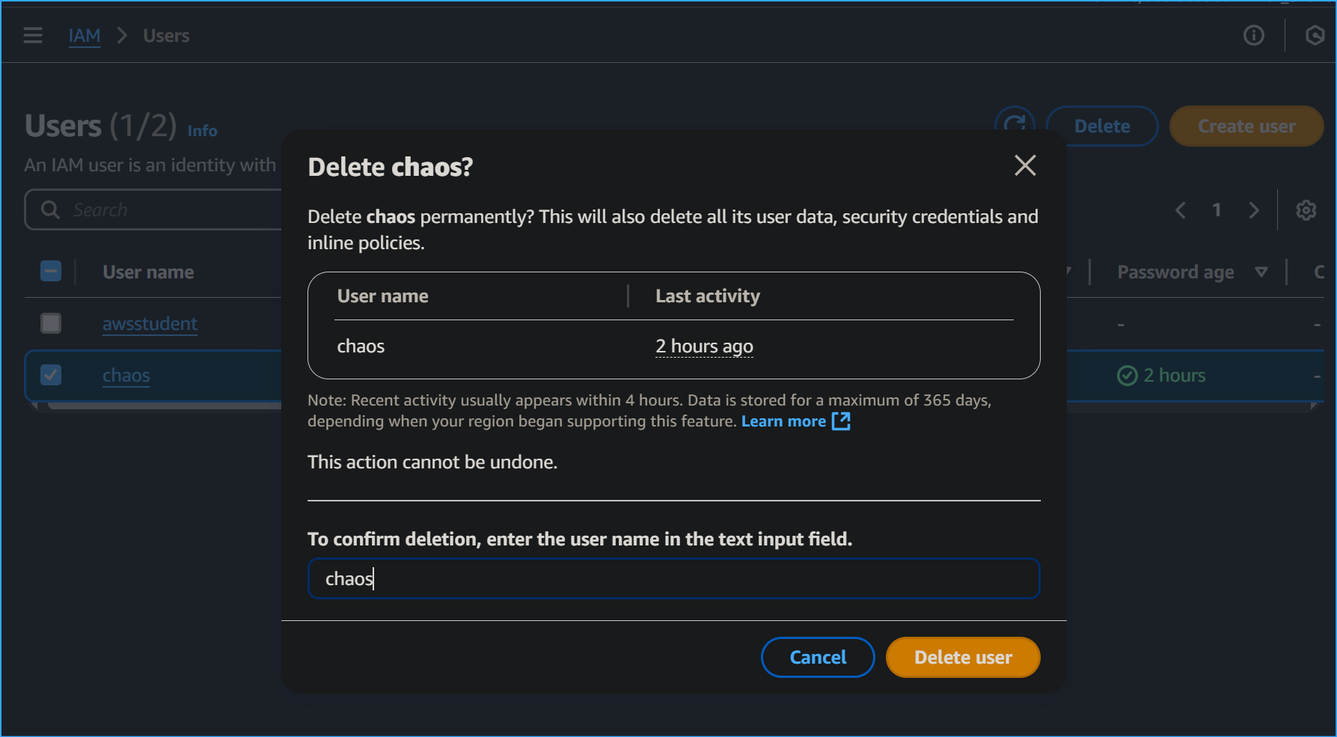Dismiss the Delete chaos dialog with the X
This screenshot has width=1337, height=737.
point(1025,166)
